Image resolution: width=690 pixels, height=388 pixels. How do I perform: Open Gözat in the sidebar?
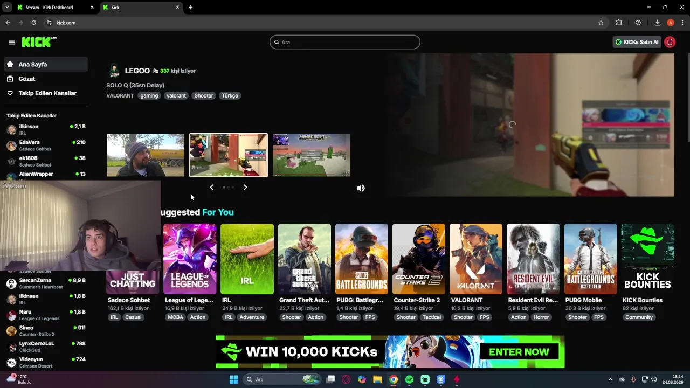coord(46,79)
